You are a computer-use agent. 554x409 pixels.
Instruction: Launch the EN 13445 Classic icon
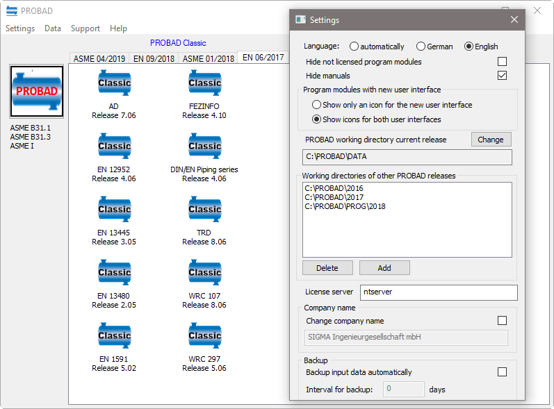click(114, 210)
